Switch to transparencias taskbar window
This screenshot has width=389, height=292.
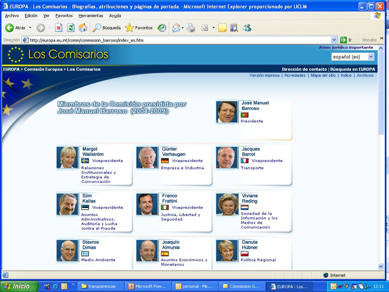(100, 286)
